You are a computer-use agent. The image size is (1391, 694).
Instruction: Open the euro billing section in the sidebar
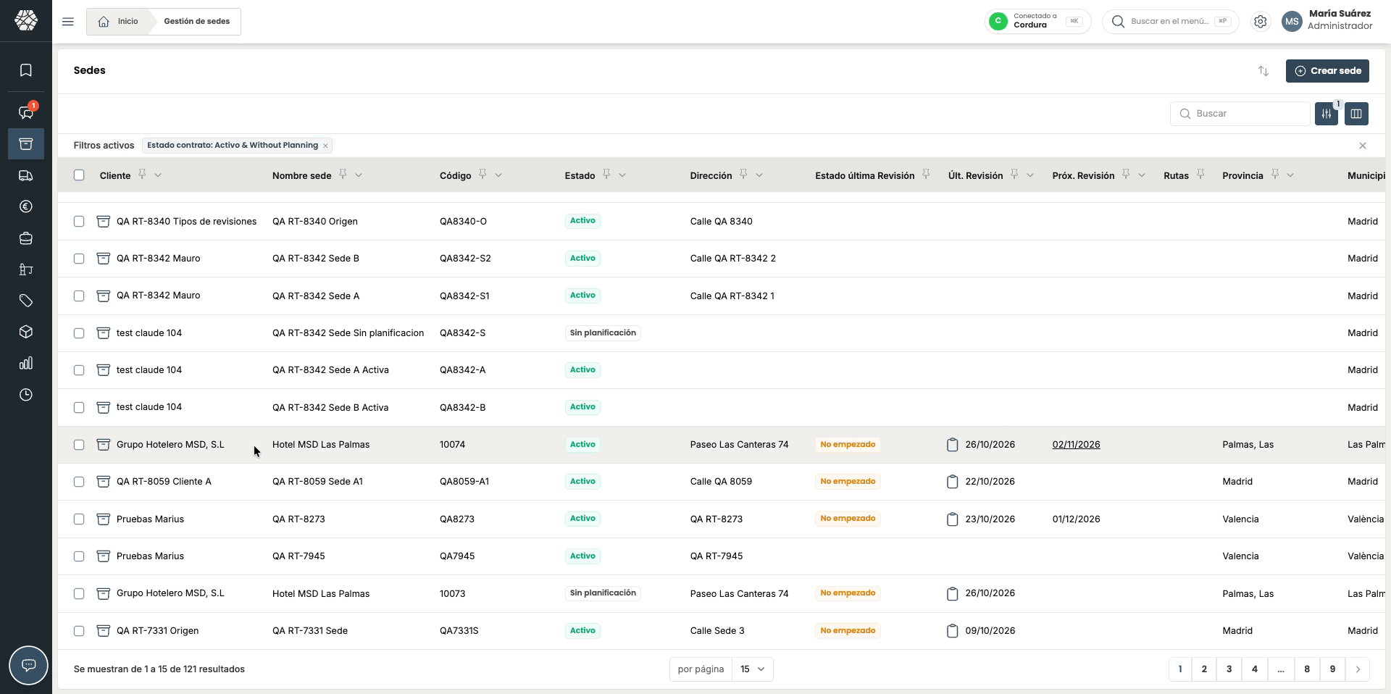click(26, 206)
